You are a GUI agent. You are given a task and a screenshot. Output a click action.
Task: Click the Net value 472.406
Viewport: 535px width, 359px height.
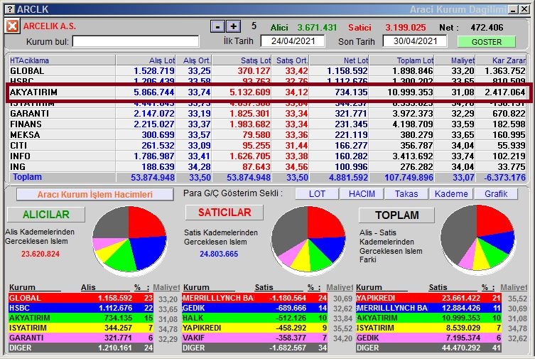click(487, 28)
